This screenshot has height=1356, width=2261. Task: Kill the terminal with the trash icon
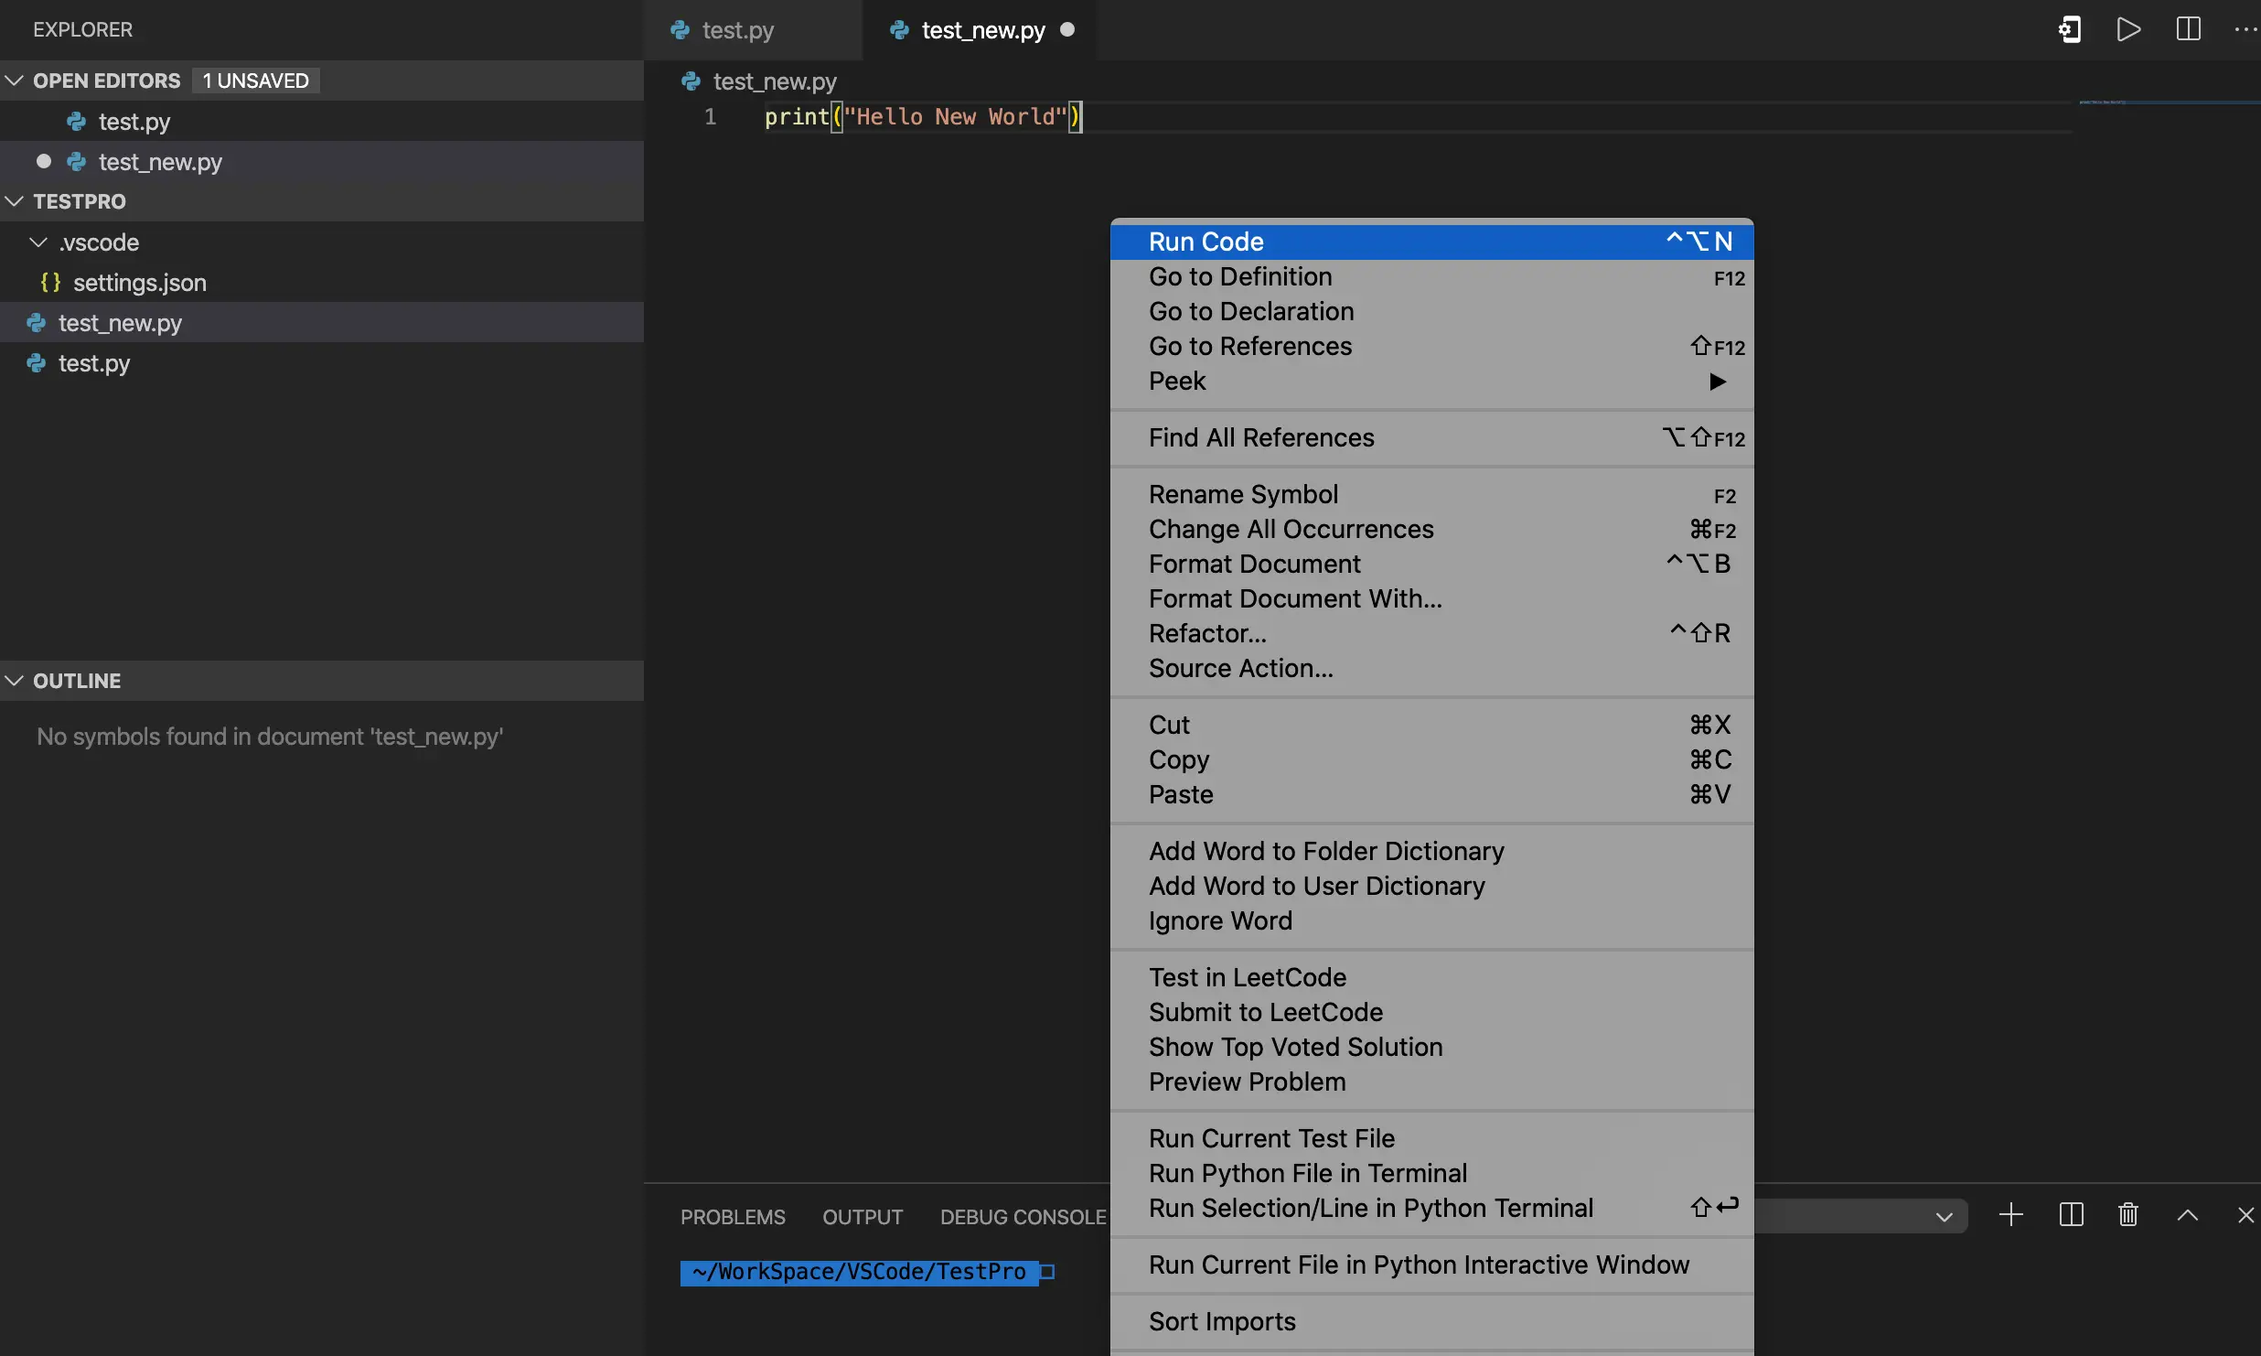(x=2128, y=1215)
